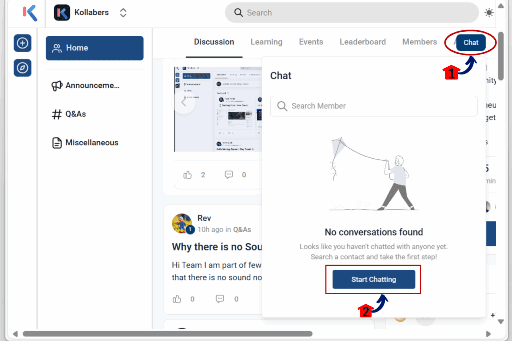Click the Search Member input field
Screen dimensions: 512x341
point(374,106)
